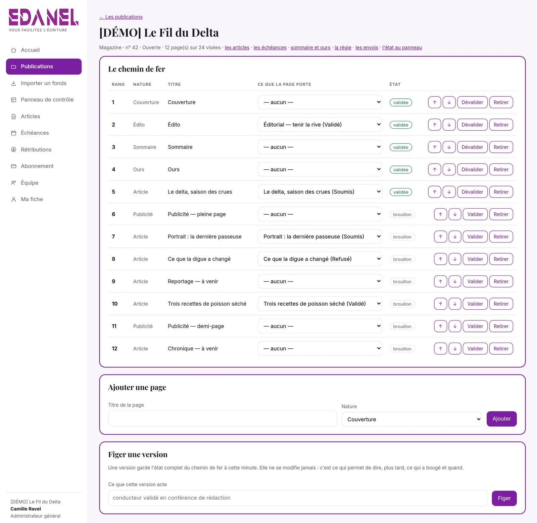Screen dimensions: 537x523
Task: Click the Échéances calendar icon
Action: 14,133
